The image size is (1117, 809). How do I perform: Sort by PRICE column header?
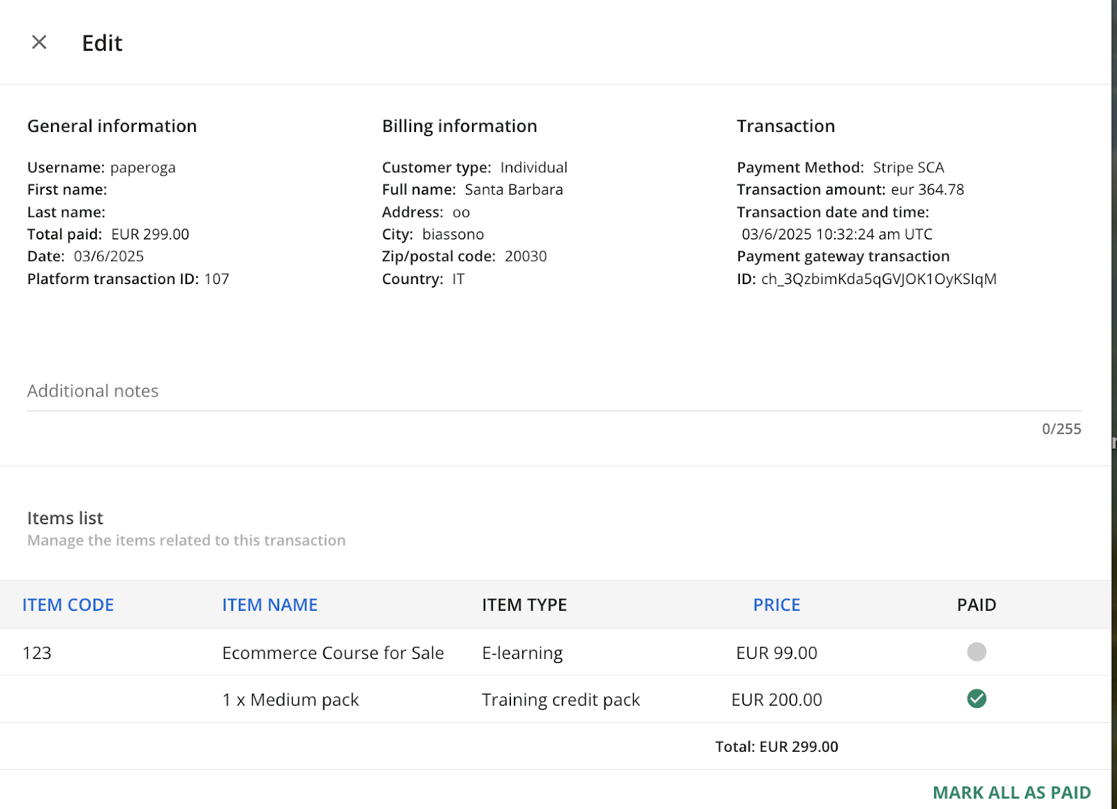point(776,604)
